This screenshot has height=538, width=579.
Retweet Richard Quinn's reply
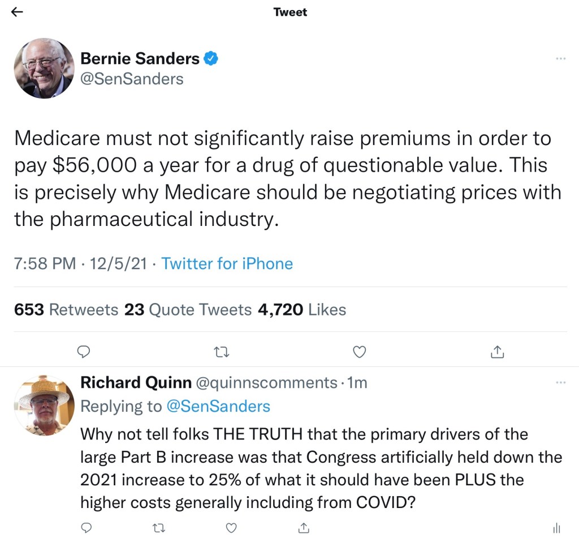pyautogui.click(x=158, y=527)
